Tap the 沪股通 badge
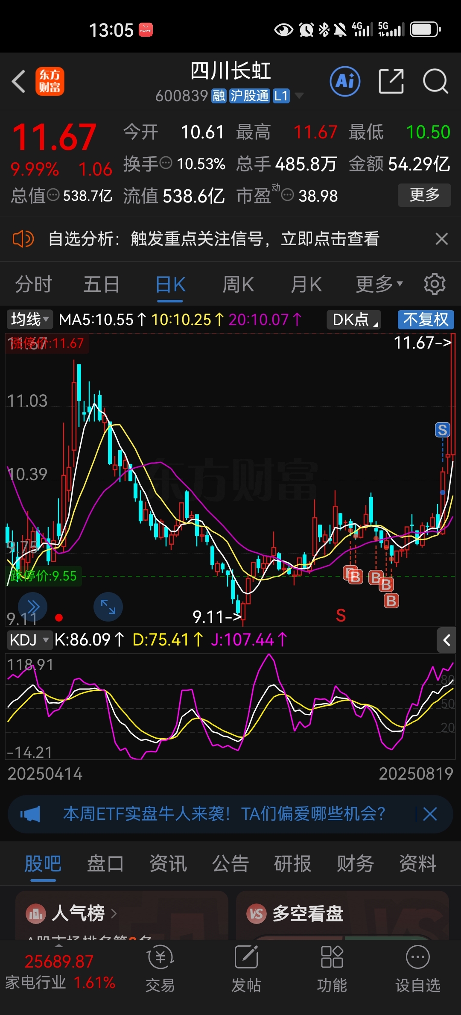Image resolution: width=461 pixels, height=1015 pixels. (x=249, y=96)
